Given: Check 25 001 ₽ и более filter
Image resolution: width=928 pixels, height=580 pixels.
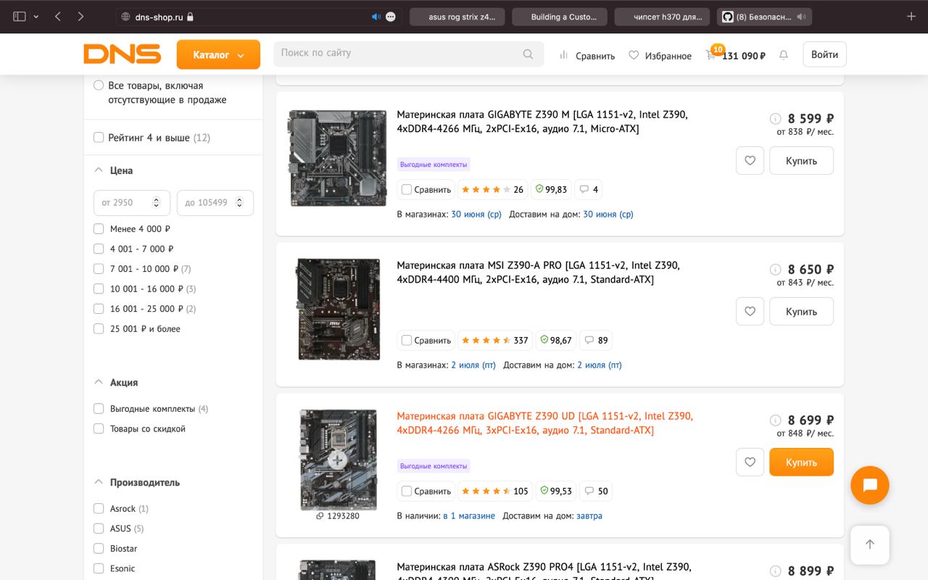Looking at the screenshot, I should (x=99, y=328).
